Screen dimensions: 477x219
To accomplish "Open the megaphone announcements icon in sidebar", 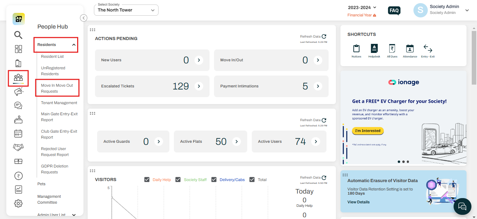I will point(18,92).
